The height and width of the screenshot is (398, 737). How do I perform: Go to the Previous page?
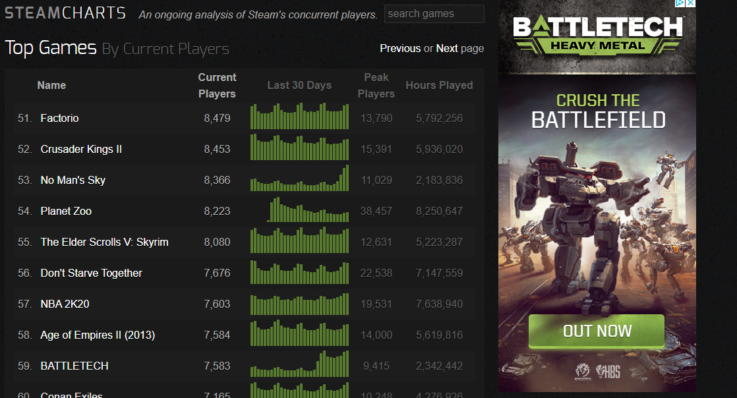[x=400, y=48]
